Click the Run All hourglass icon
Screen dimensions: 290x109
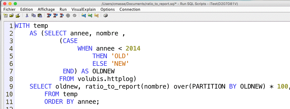coord(49,15)
